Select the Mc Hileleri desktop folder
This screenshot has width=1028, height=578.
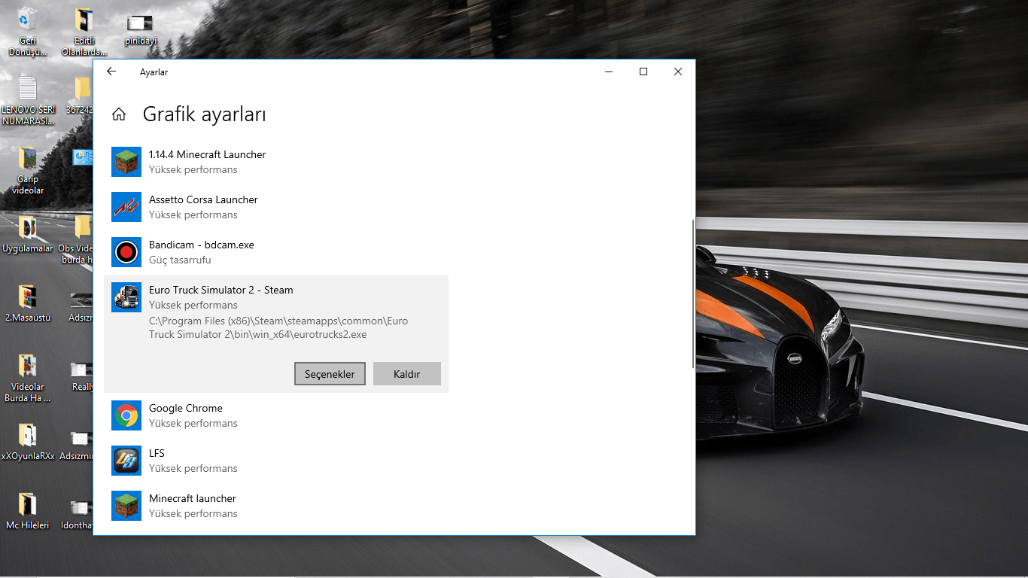28,512
